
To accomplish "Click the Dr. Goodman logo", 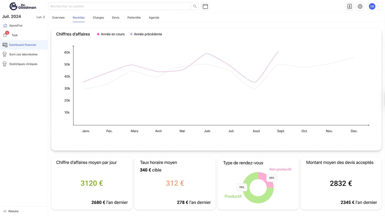I will [23, 6].
